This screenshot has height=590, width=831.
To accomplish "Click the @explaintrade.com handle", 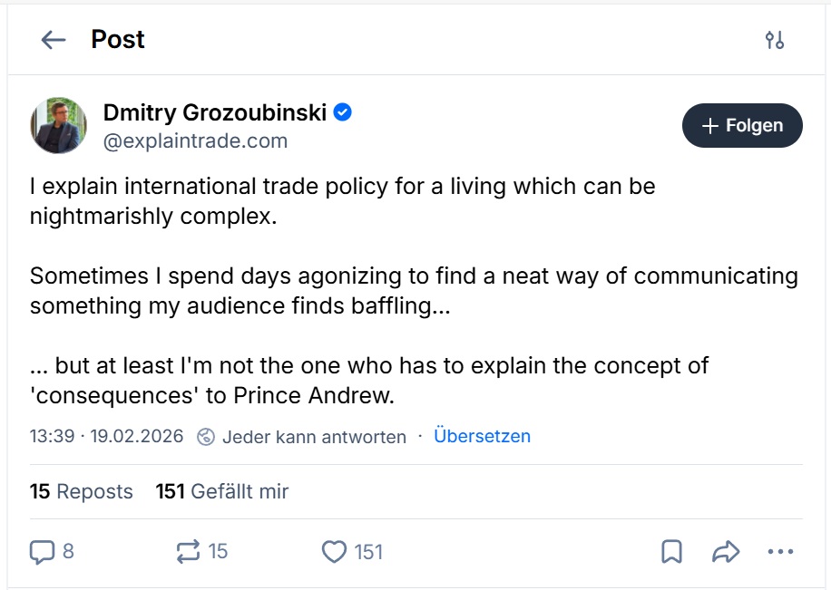I will (x=195, y=140).
